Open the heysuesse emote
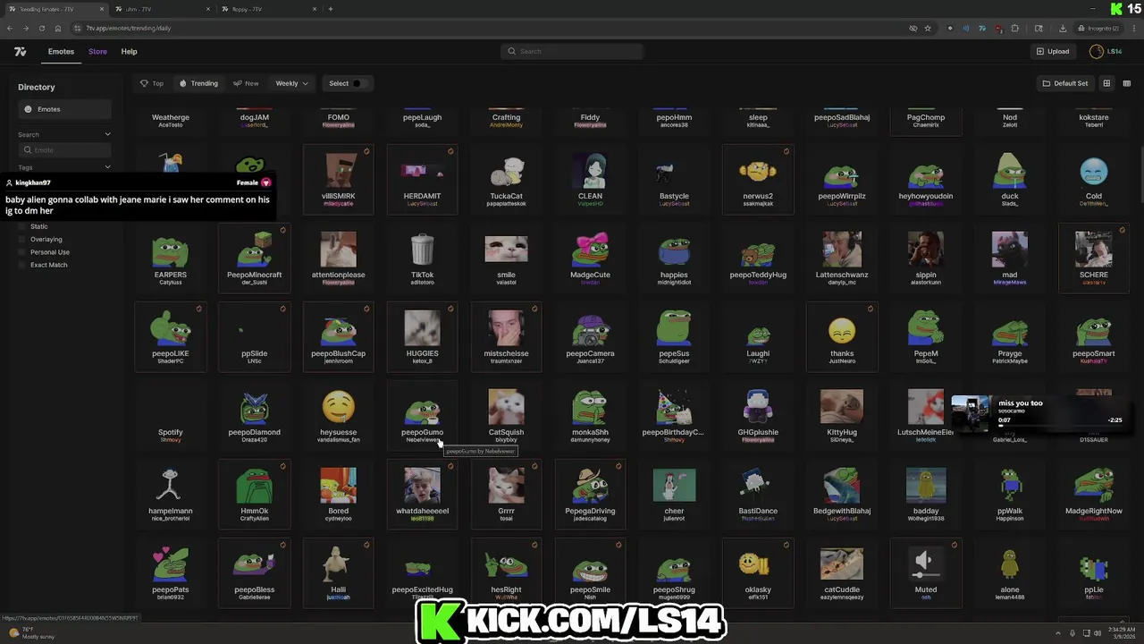1144x644 pixels. tap(338, 415)
